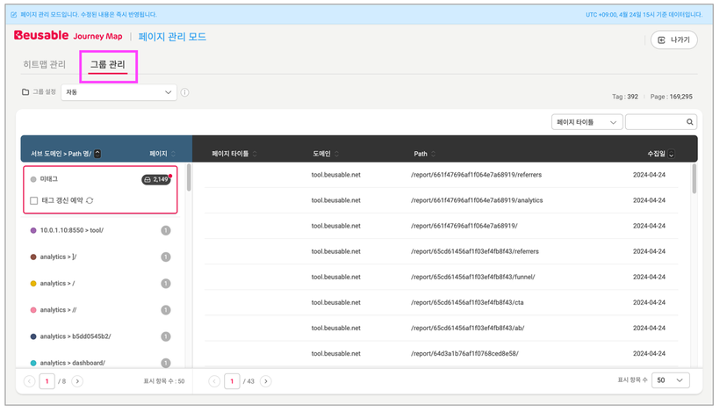Switch to the 히트맵 관리 tab
This screenshot has width=720, height=412.
click(x=45, y=64)
